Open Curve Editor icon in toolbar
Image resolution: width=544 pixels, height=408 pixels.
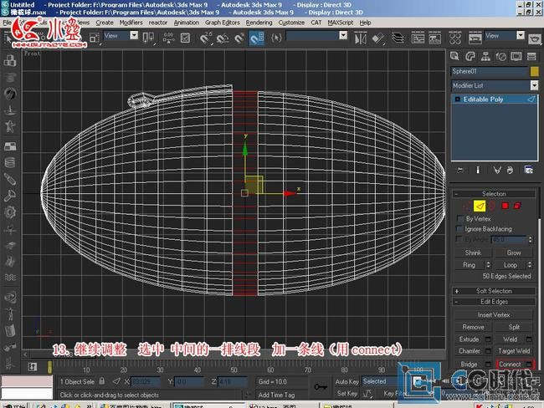coord(418,38)
